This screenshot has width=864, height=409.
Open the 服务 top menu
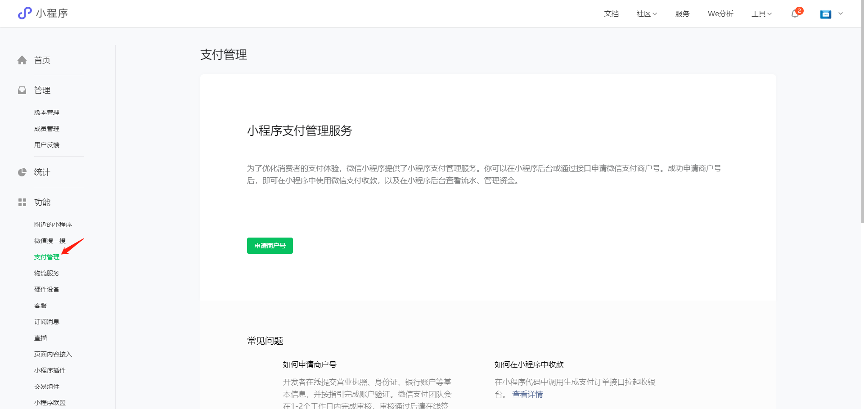[682, 14]
